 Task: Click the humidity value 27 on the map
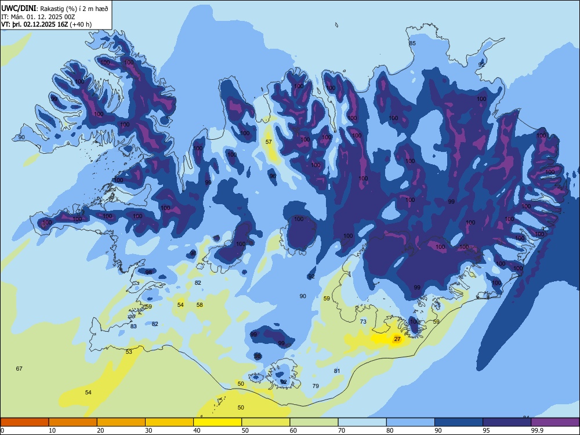(x=397, y=339)
